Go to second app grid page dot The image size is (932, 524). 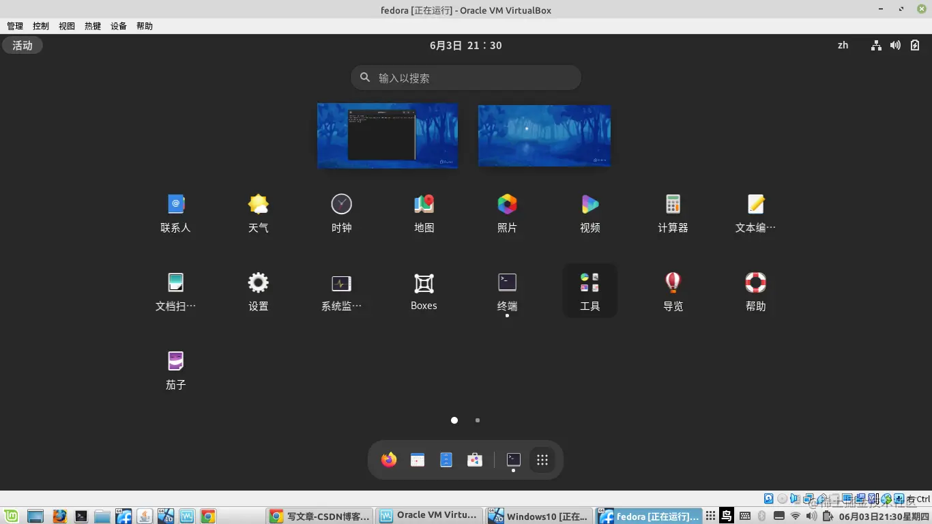pyautogui.click(x=478, y=420)
